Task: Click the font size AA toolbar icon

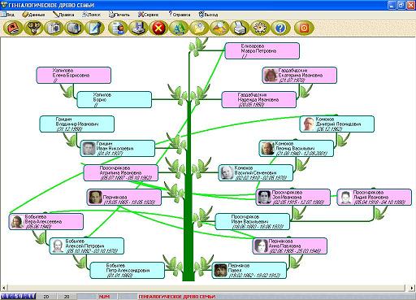Action: 179,28
